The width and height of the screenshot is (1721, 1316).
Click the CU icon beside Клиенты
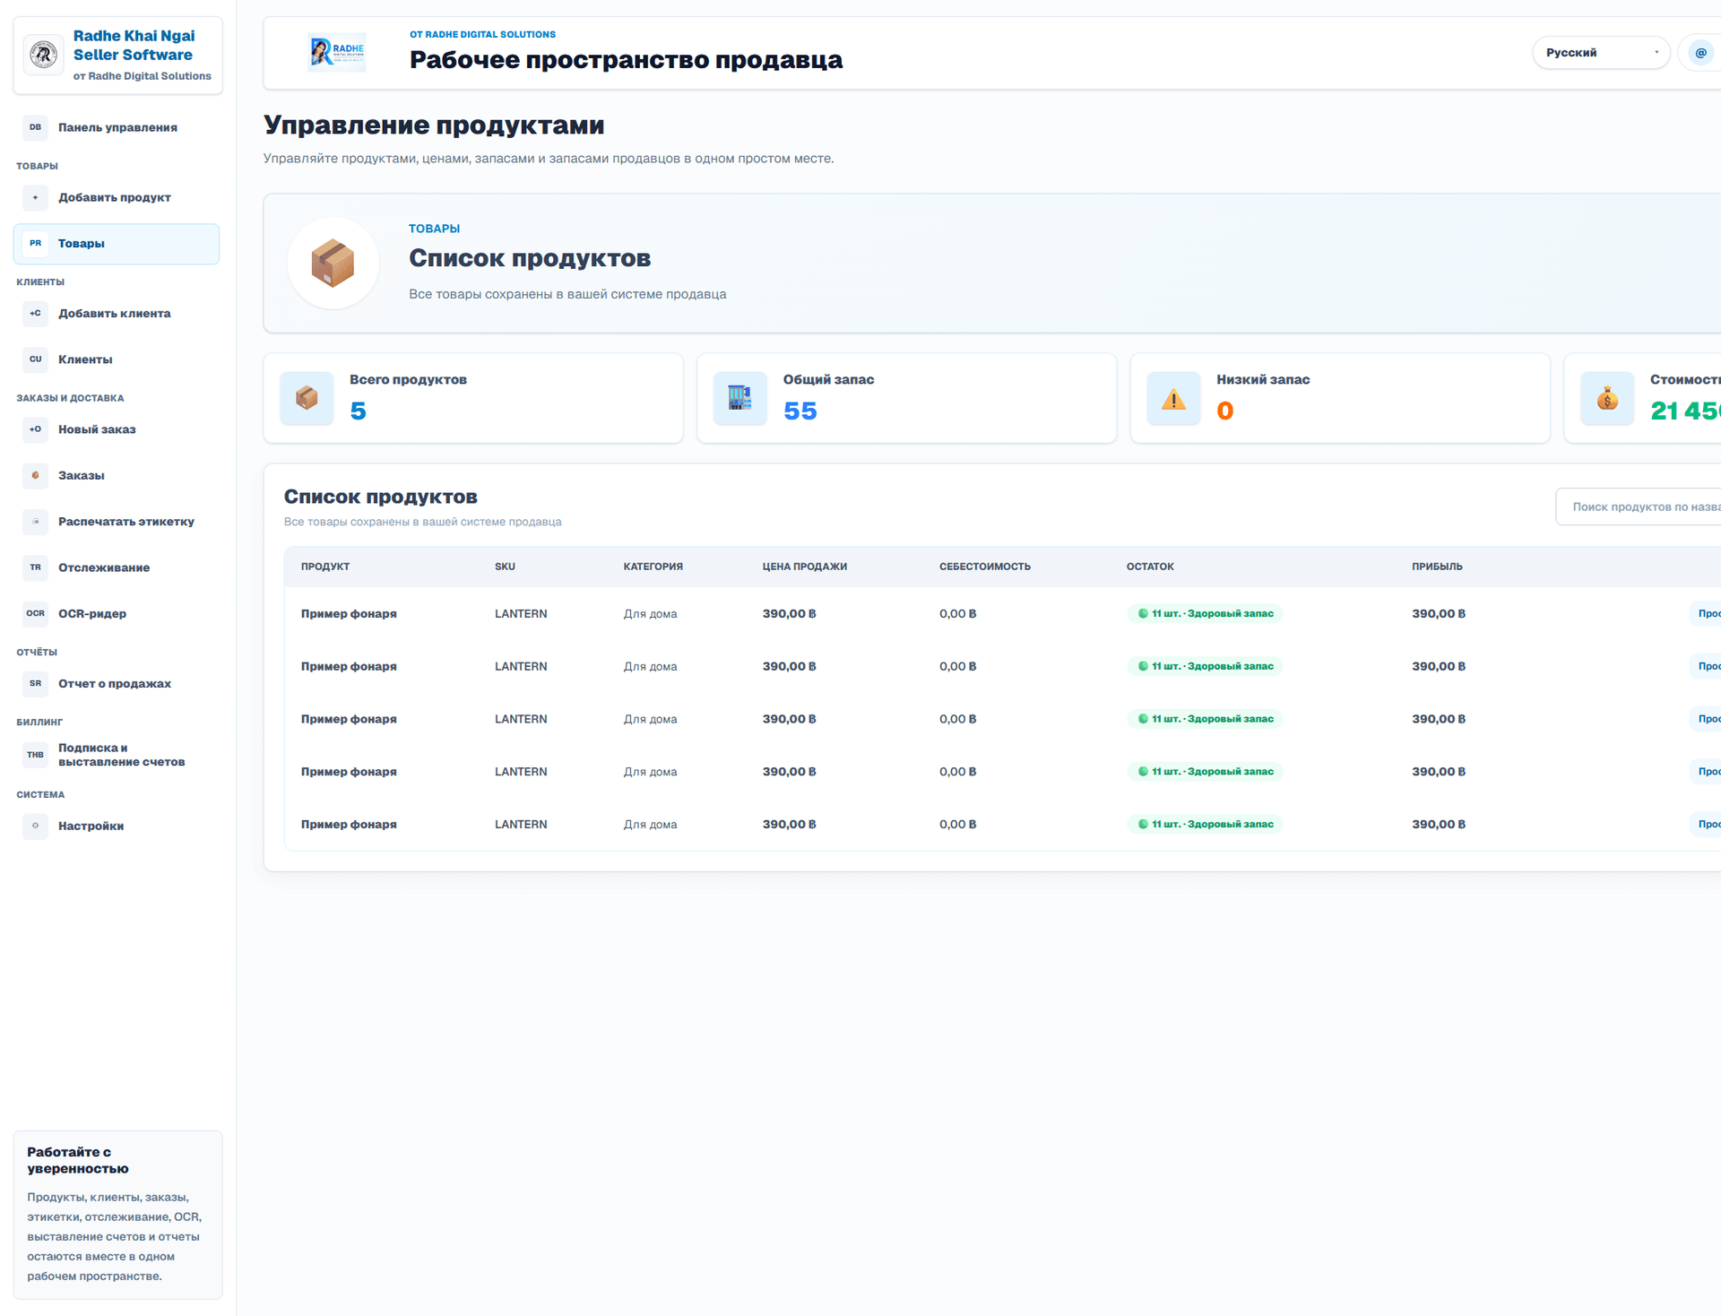(x=35, y=359)
